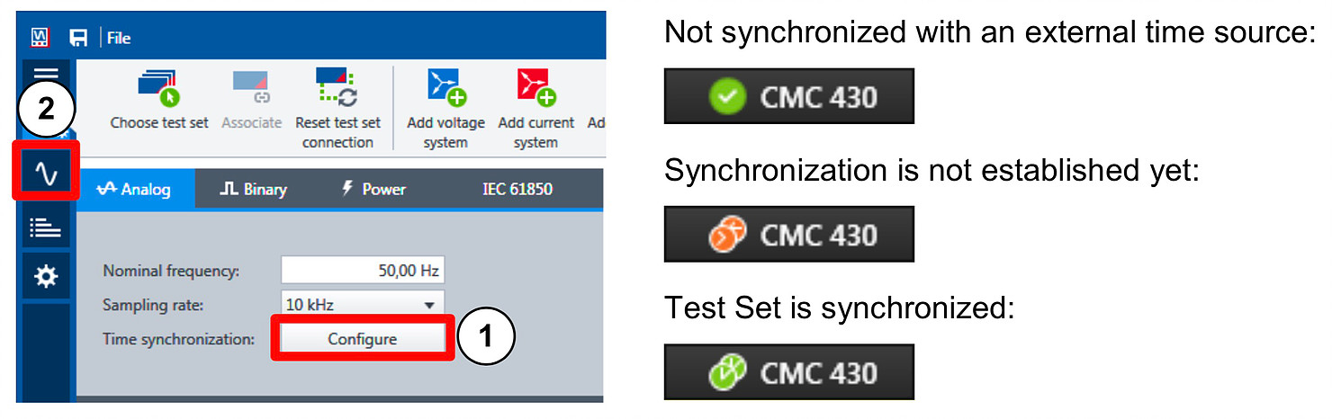1332x419 pixels.
Task: Open the list view sidebar icon
Action: pyautogui.click(x=46, y=230)
